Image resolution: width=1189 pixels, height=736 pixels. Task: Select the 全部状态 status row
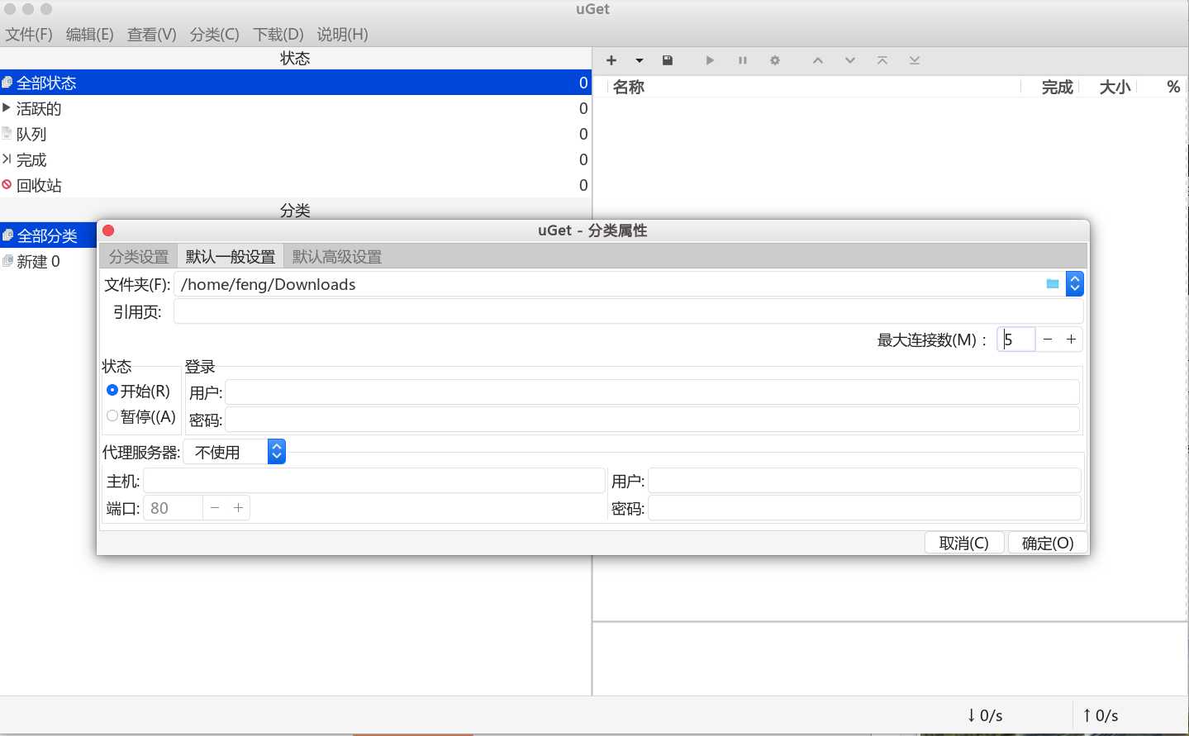(x=296, y=83)
